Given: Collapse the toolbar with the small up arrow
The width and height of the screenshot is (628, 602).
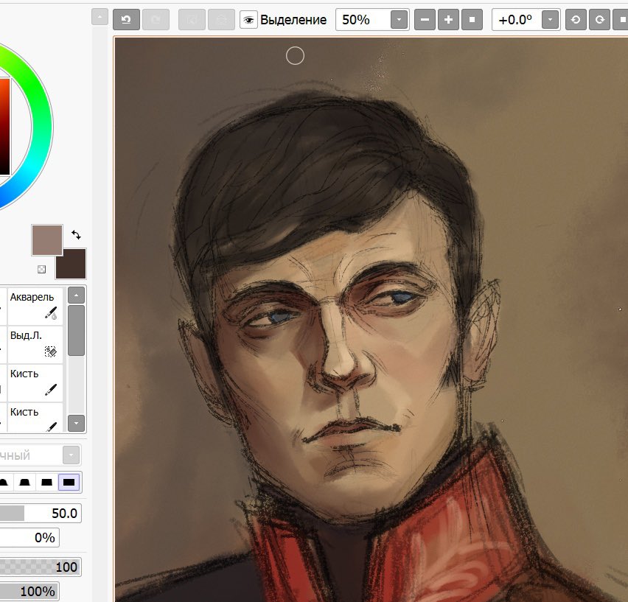Looking at the screenshot, I should [x=100, y=17].
